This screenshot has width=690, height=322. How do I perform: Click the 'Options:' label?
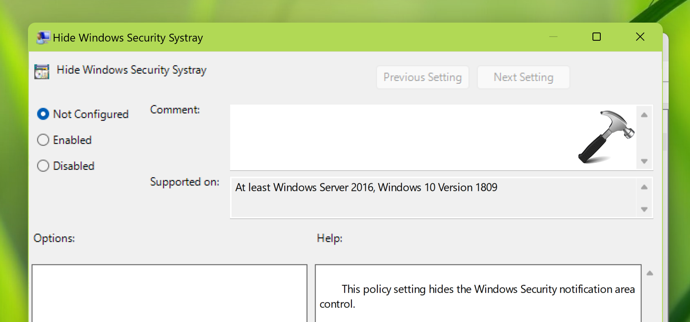point(54,238)
